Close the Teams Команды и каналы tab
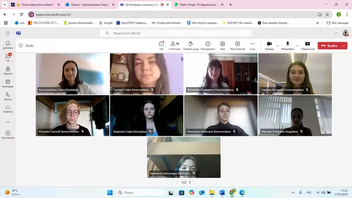 168,4
